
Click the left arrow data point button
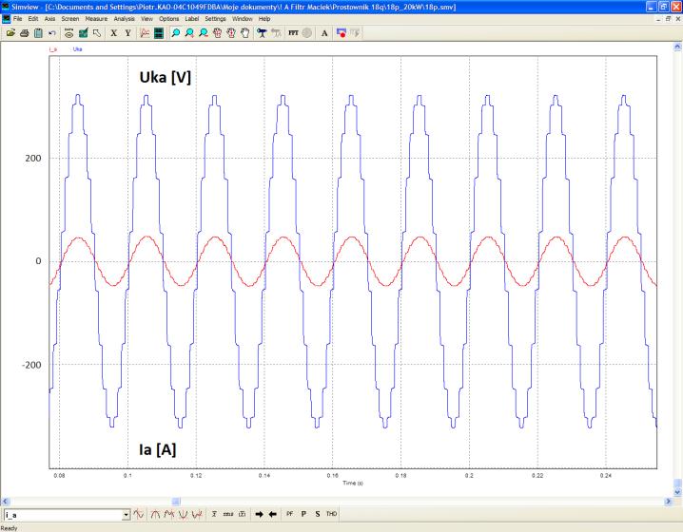click(273, 514)
